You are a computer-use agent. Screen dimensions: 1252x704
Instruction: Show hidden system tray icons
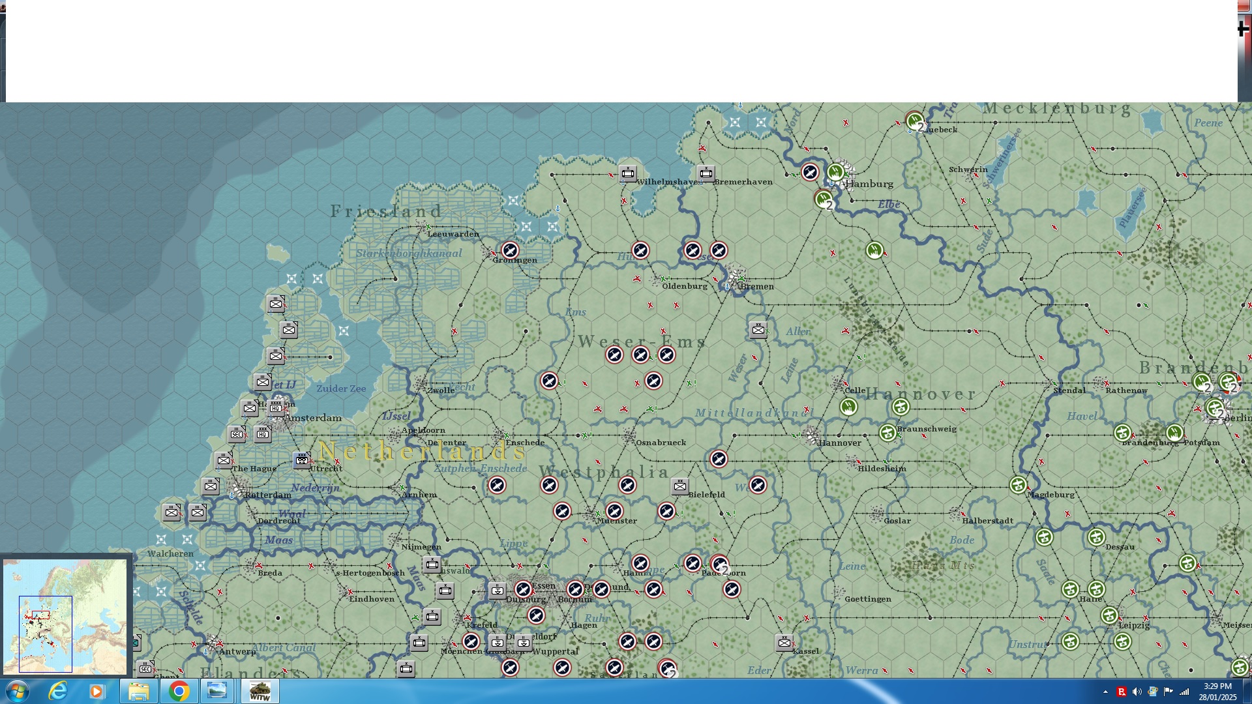click(x=1105, y=692)
